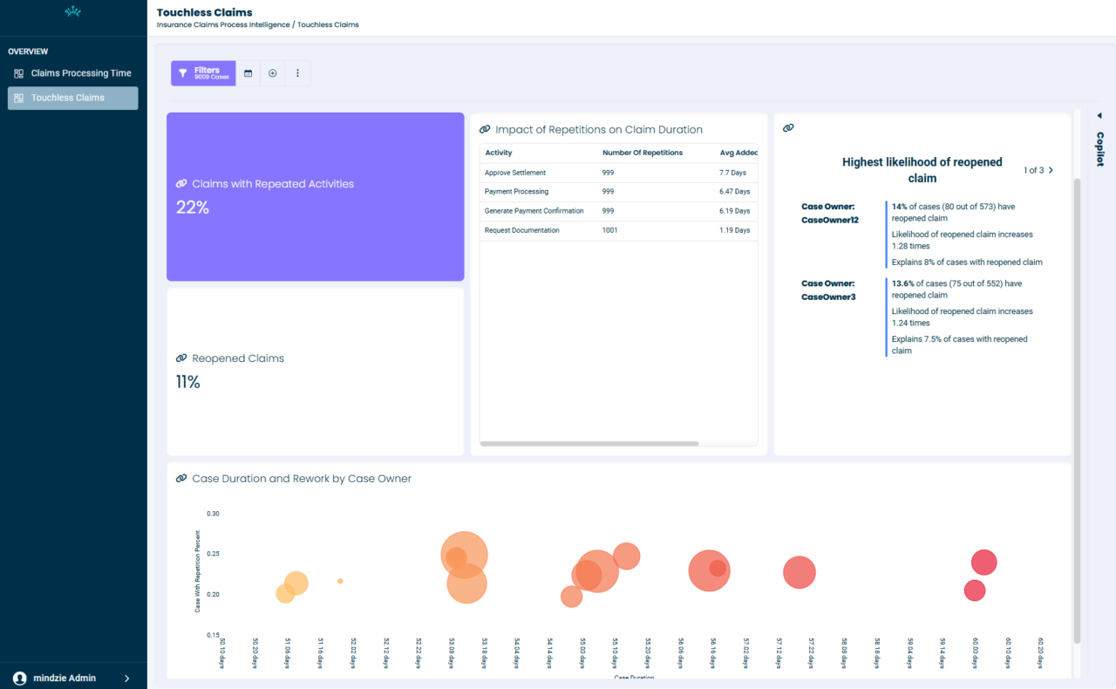The height and width of the screenshot is (689, 1116).
Task: Collapse the Copilot side panel
Action: (x=1099, y=115)
